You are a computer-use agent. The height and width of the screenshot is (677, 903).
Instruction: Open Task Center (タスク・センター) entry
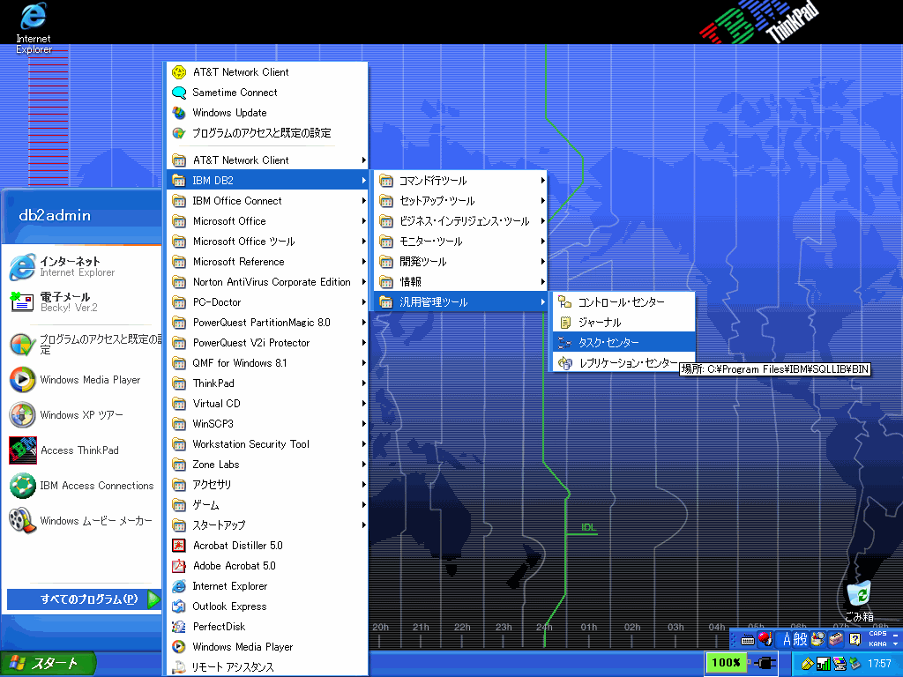tap(623, 343)
